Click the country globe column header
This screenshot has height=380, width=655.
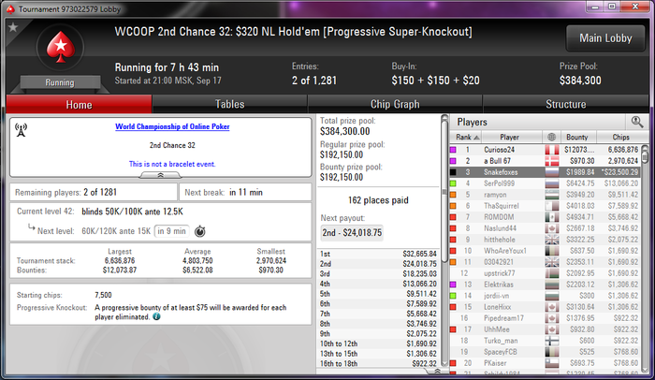[551, 137]
